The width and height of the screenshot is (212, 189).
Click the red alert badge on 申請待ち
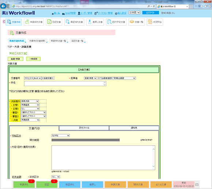pos(31,181)
